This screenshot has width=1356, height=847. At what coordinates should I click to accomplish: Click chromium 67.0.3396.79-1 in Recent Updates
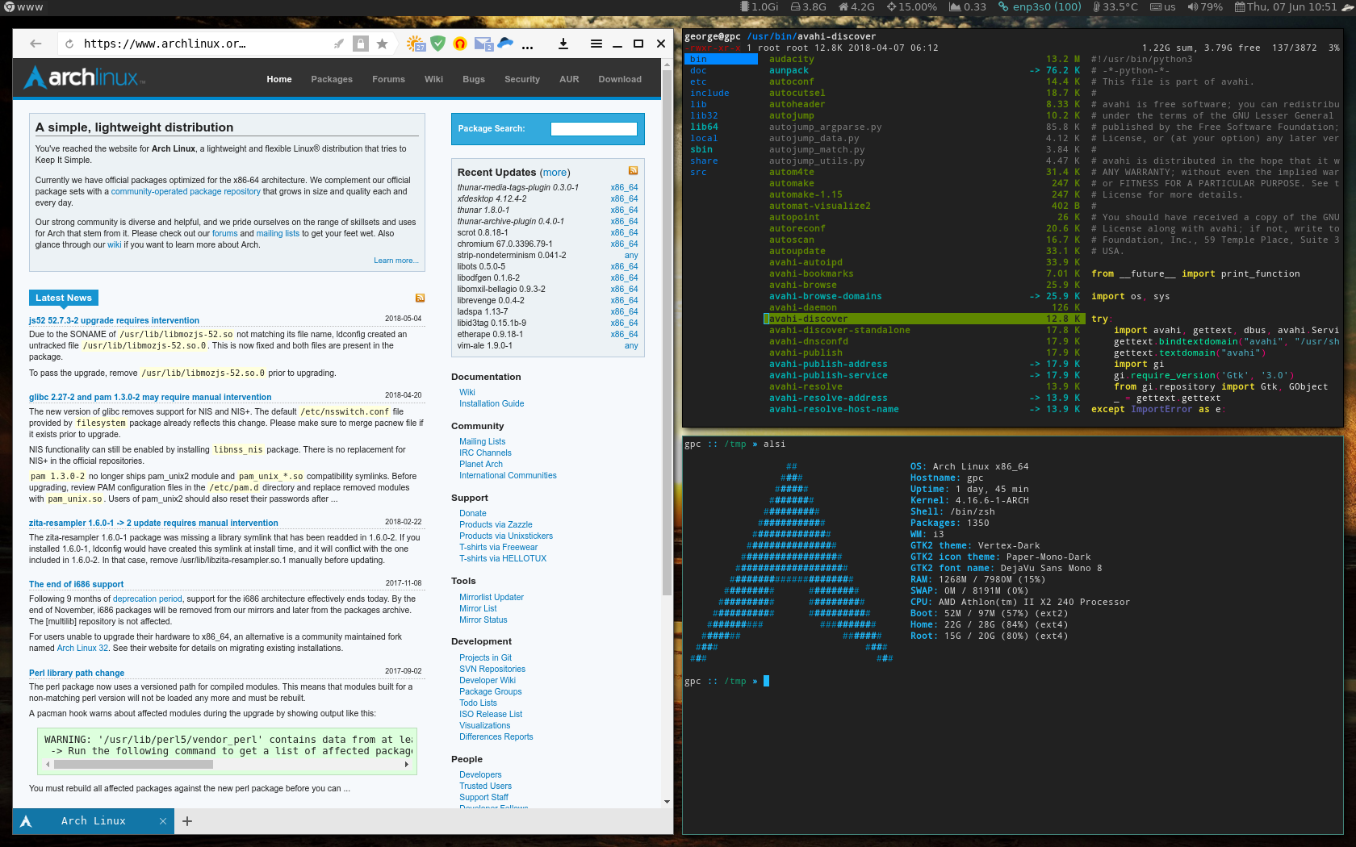(504, 244)
